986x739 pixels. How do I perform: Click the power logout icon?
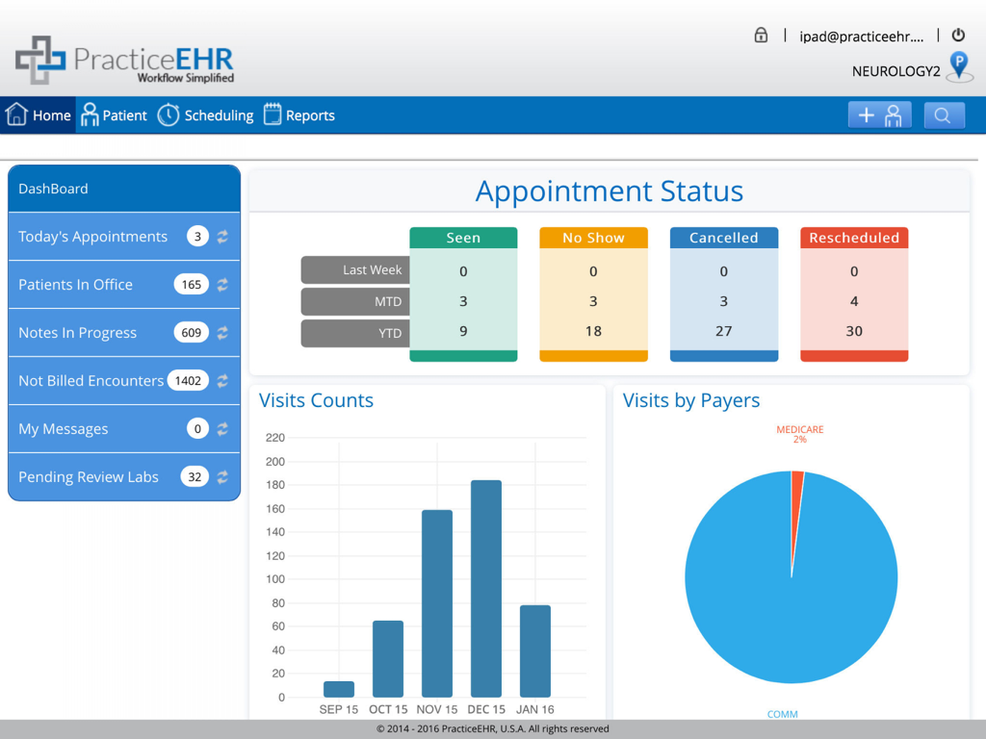(x=958, y=33)
